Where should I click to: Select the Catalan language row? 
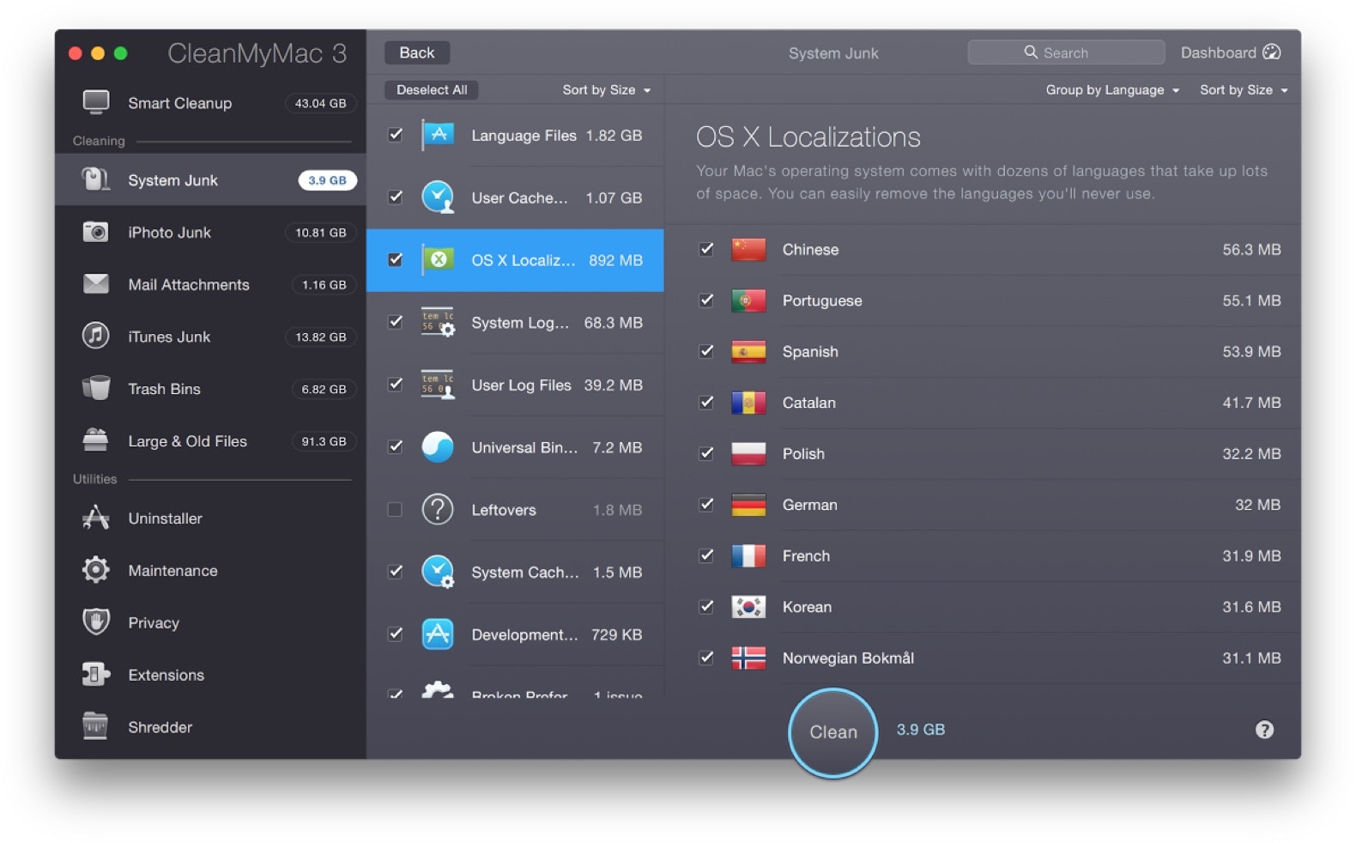tap(983, 403)
